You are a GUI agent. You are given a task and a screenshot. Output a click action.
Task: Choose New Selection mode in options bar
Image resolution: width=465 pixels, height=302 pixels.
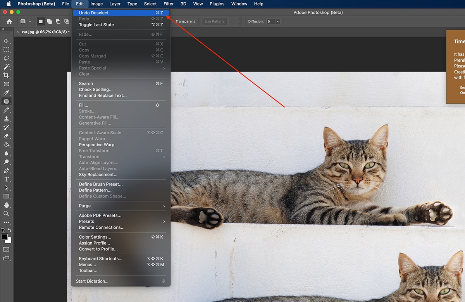[x=40, y=21]
